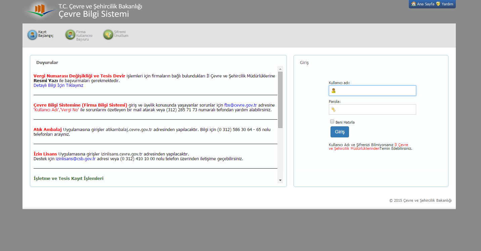Click the Kayıt Başlangıç user icon
This screenshot has height=251, width=481.
coord(32,35)
